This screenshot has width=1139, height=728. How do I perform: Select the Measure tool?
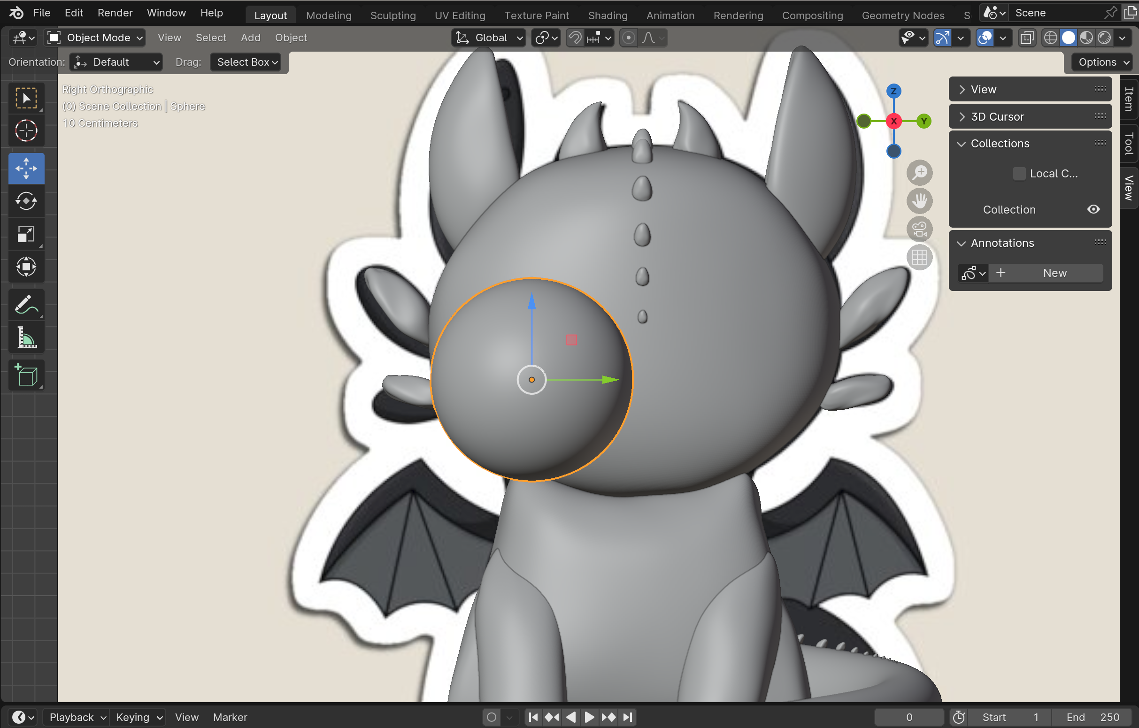(x=26, y=337)
